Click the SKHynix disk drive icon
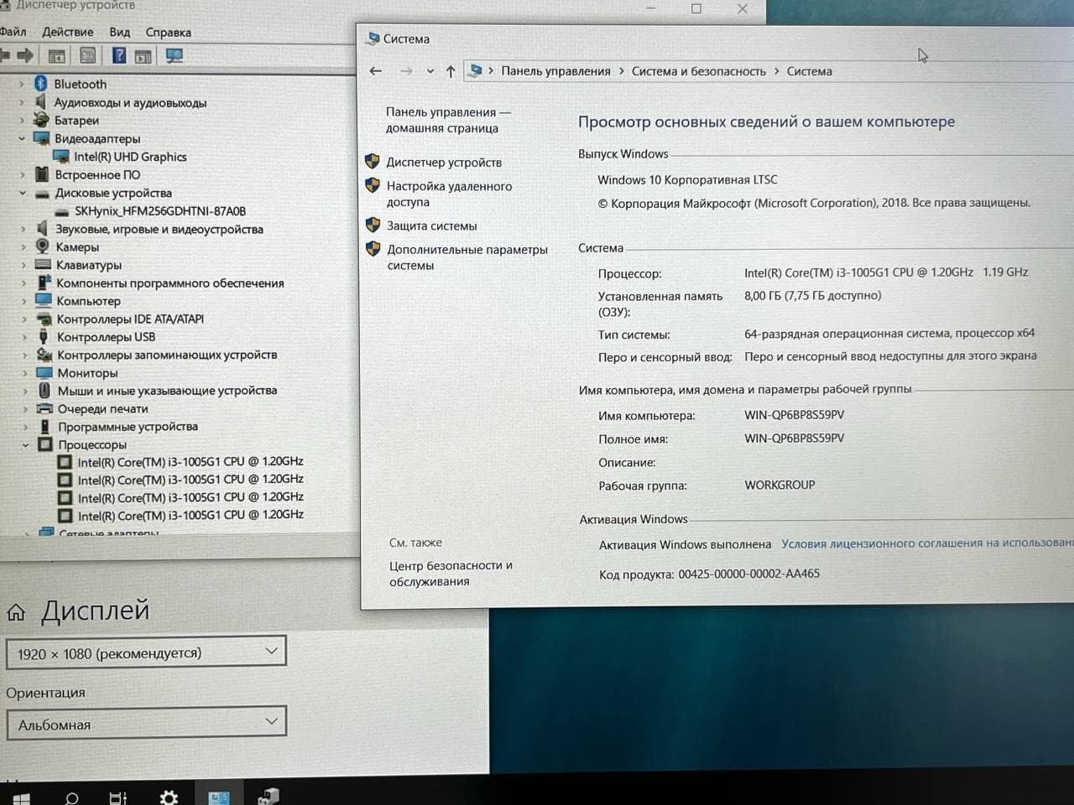The image size is (1074, 805). click(62, 211)
